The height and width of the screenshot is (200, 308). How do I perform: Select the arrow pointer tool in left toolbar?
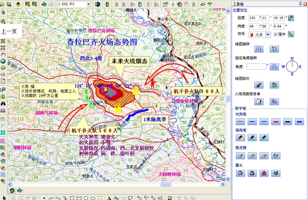[3, 12]
